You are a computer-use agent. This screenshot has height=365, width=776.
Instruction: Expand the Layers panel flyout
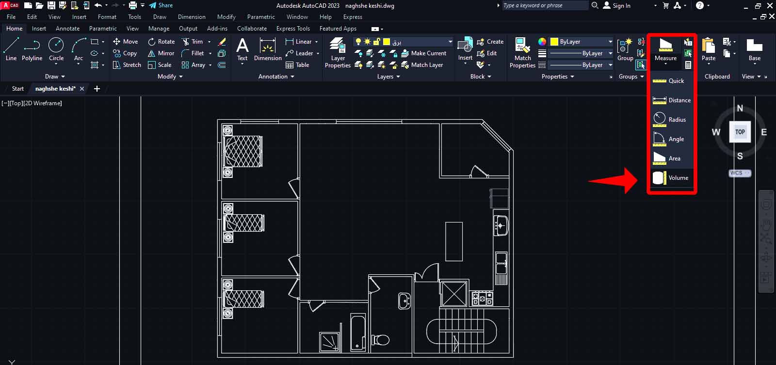[388, 77]
